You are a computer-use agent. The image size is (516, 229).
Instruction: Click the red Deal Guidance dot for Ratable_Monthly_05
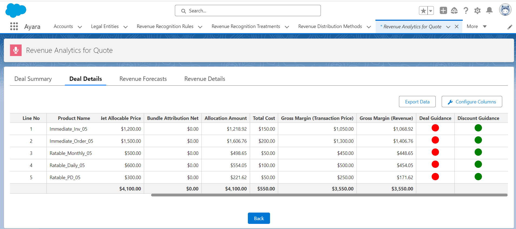point(435,152)
